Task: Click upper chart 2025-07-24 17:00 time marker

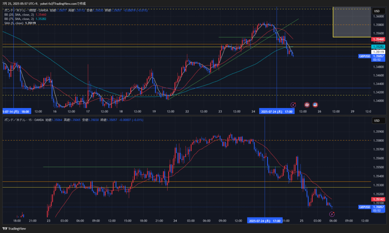Action: pos(277,111)
